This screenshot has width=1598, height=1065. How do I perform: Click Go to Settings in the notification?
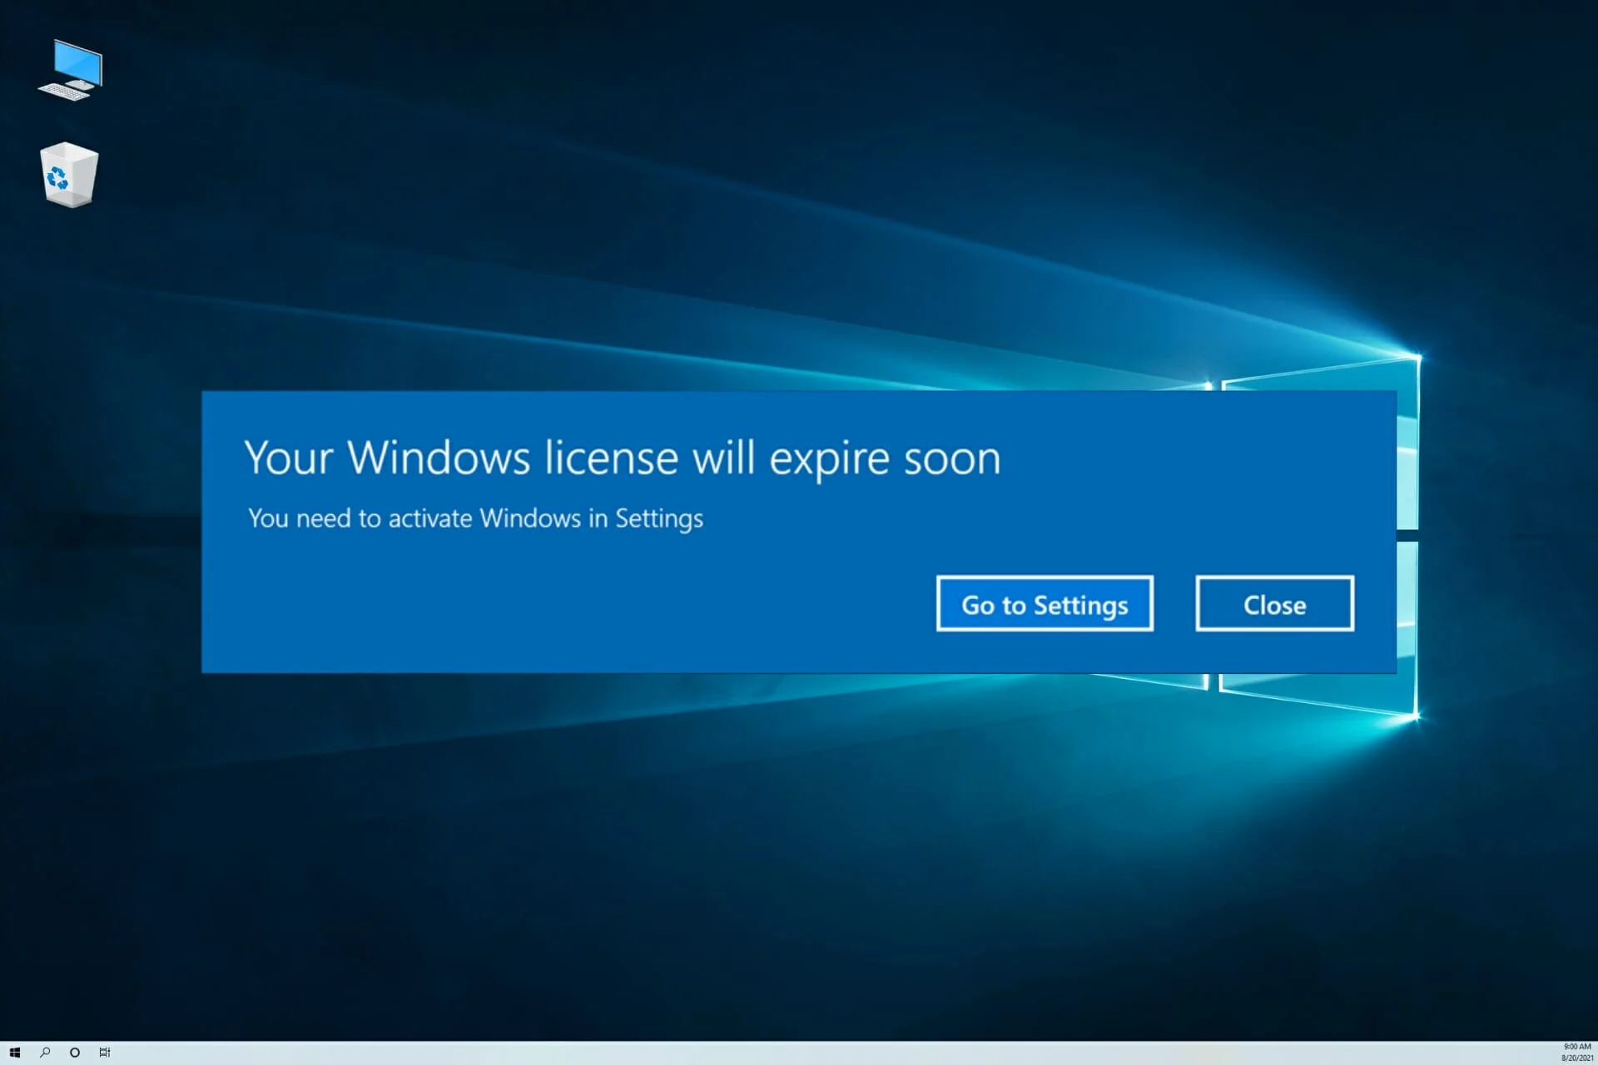click(1045, 605)
